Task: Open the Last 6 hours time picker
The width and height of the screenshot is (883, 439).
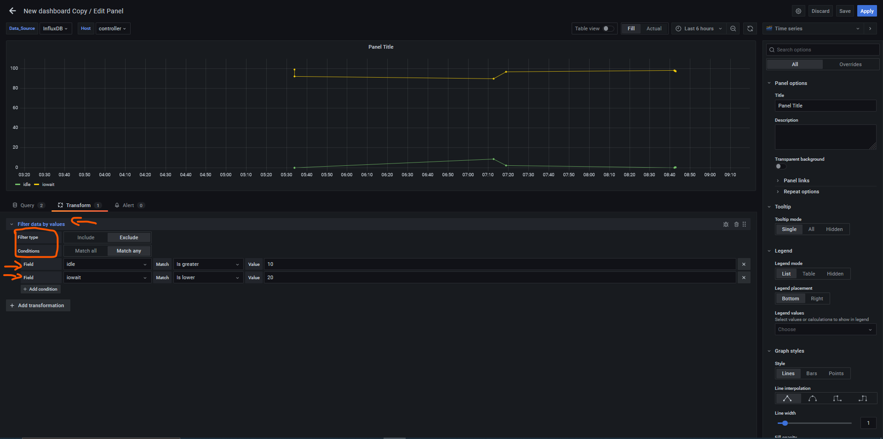Action: point(698,28)
